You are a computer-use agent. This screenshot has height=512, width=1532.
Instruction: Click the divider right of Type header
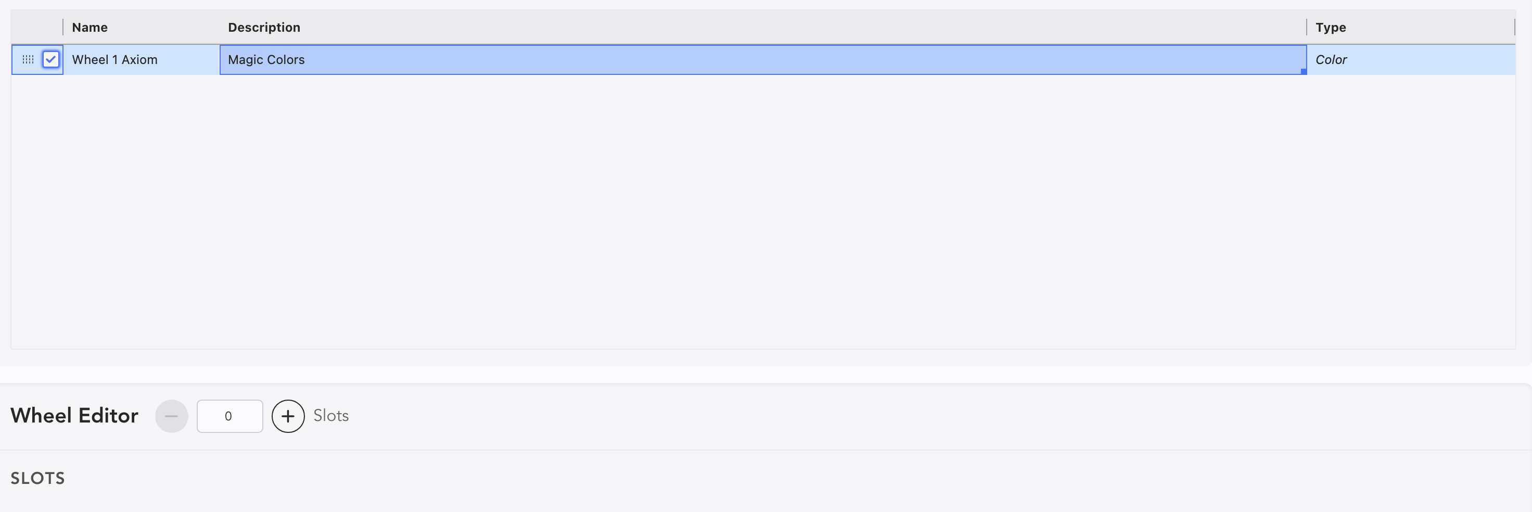click(x=1514, y=28)
